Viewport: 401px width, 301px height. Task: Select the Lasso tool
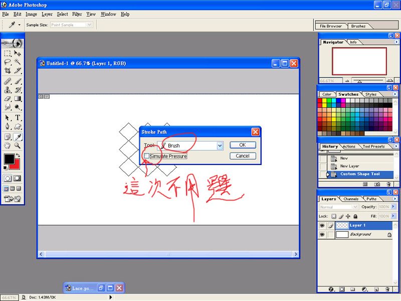8,62
